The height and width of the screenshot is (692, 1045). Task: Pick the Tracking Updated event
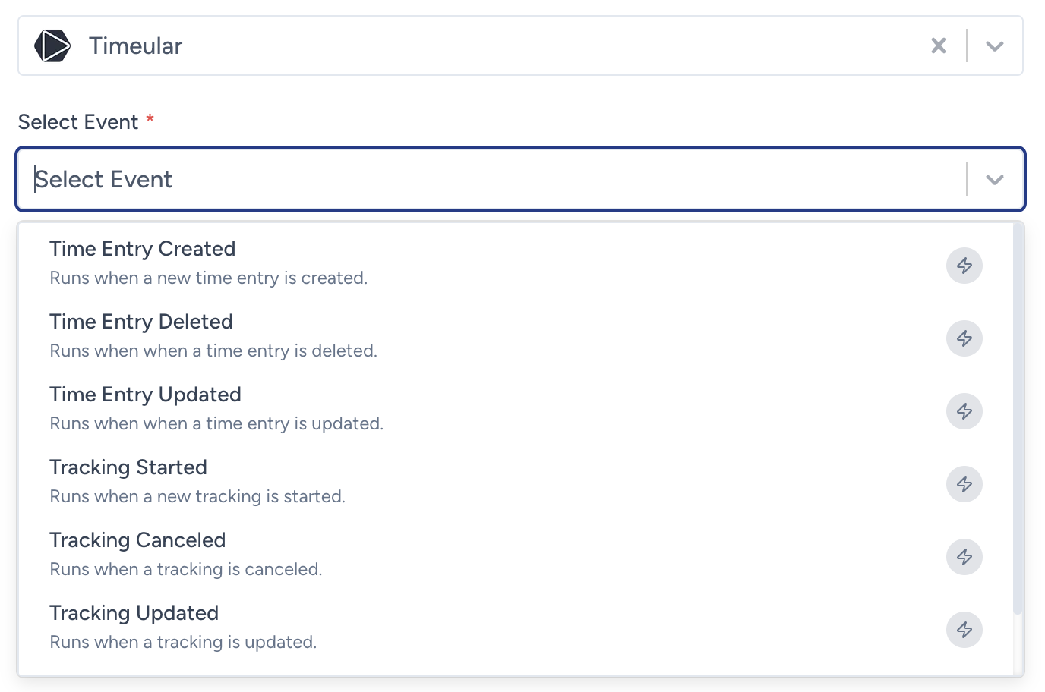[x=516, y=627]
